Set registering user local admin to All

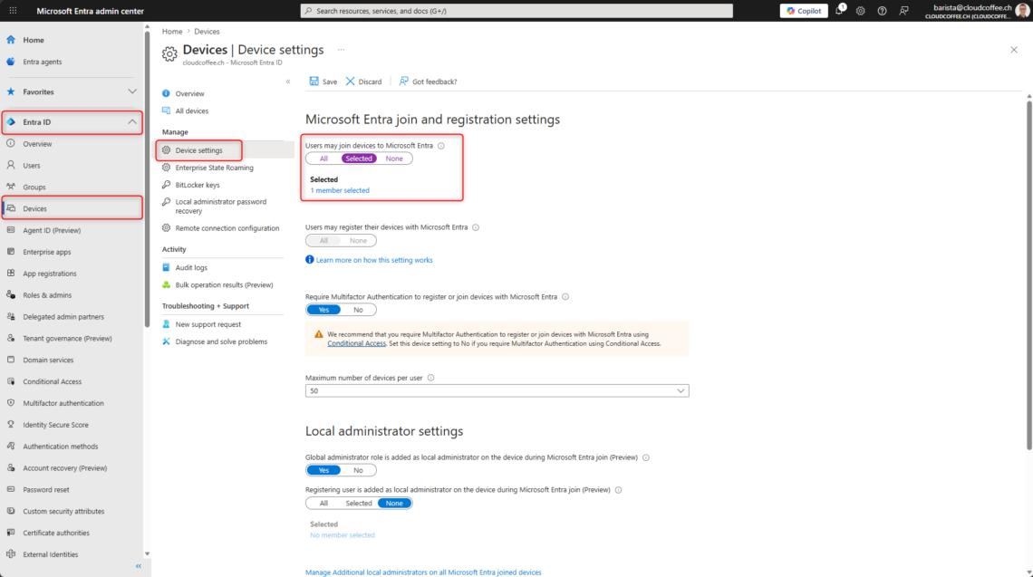[x=323, y=504]
